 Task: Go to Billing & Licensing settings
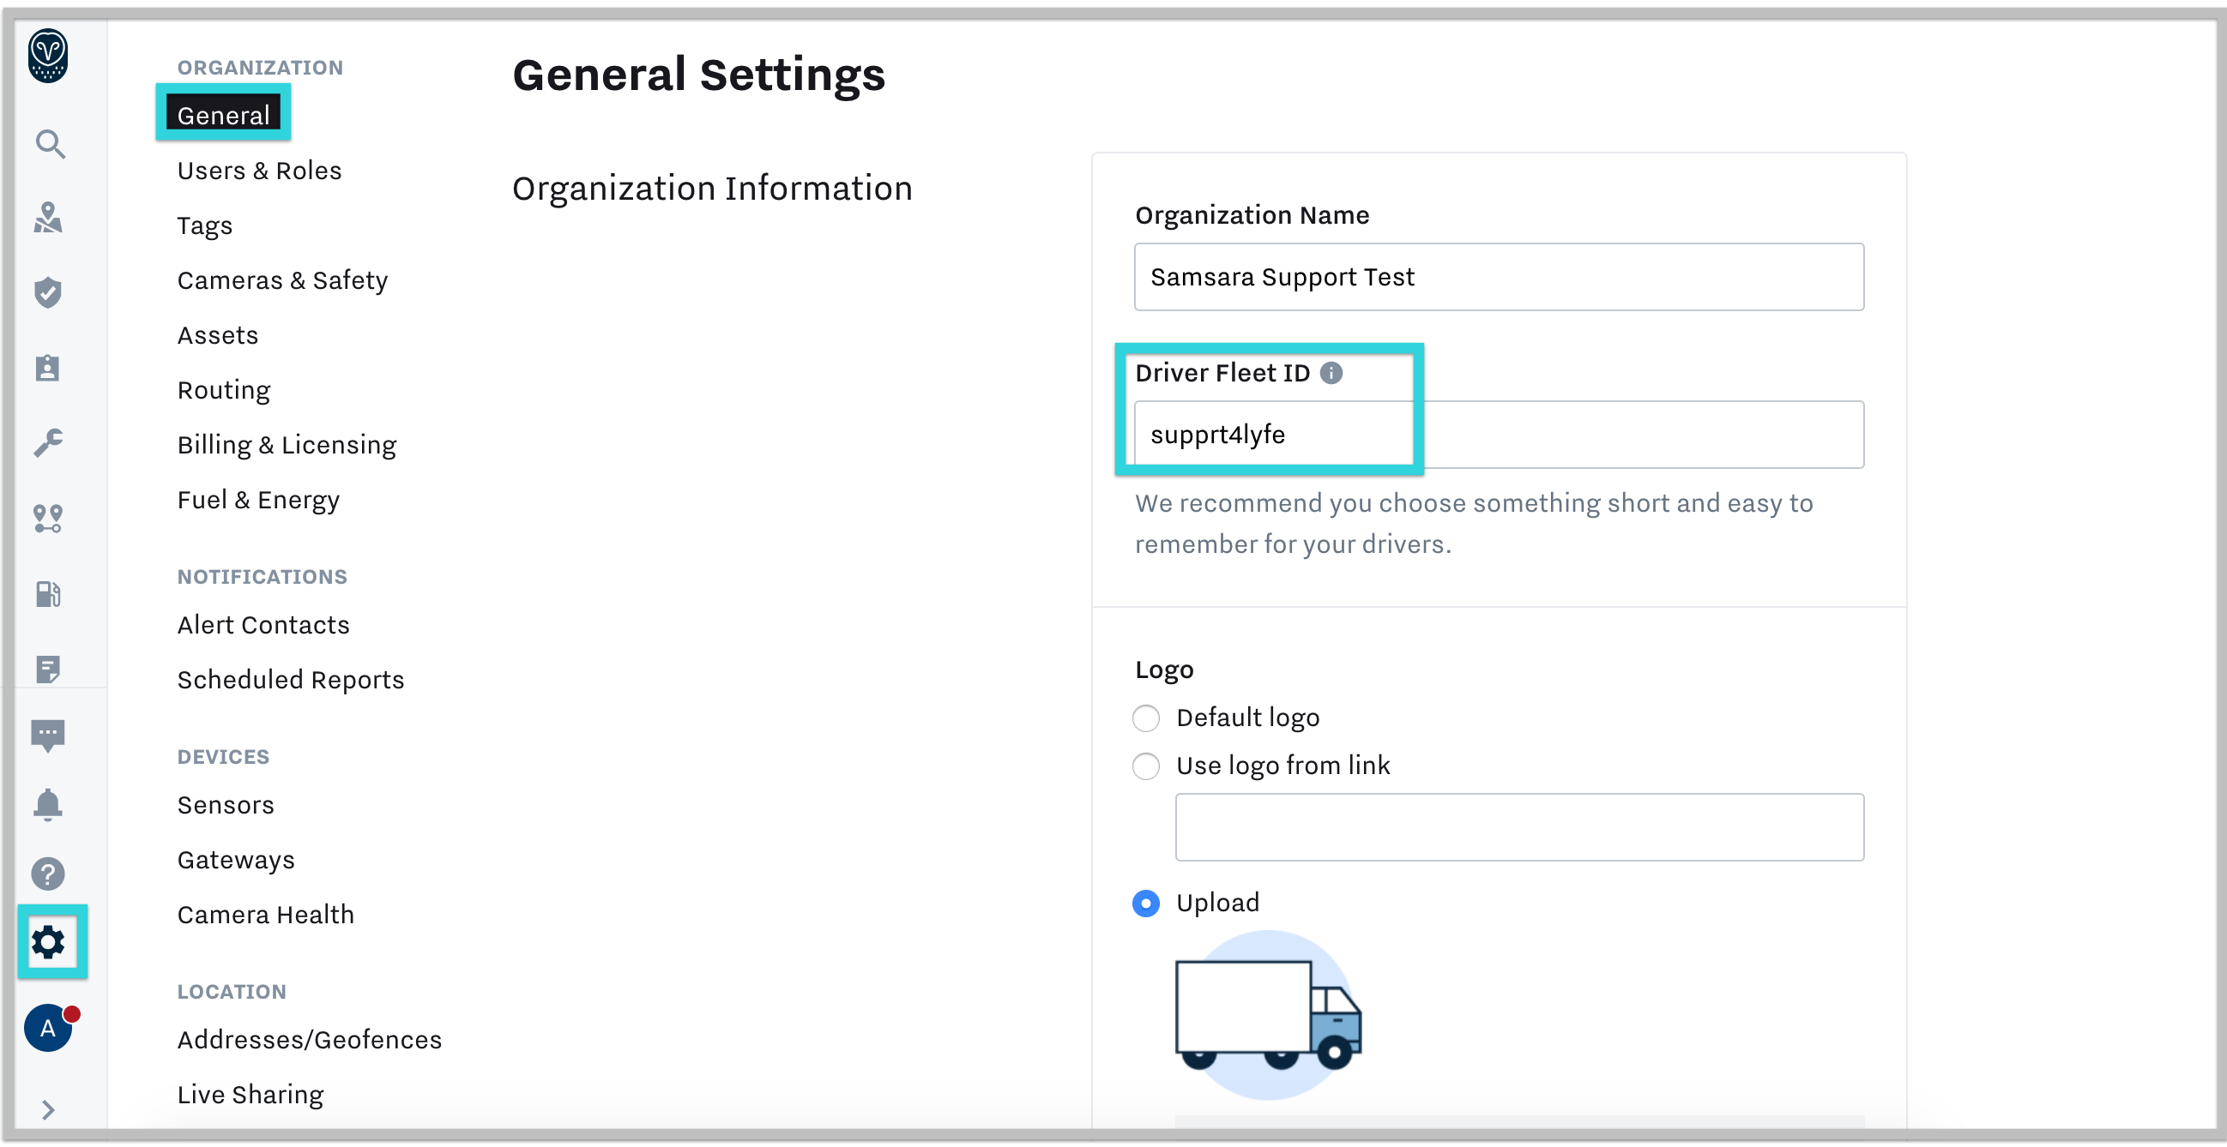(287, 445)
